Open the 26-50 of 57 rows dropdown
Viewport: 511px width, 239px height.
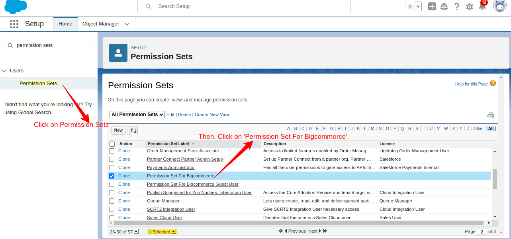(x=136, y=231)
